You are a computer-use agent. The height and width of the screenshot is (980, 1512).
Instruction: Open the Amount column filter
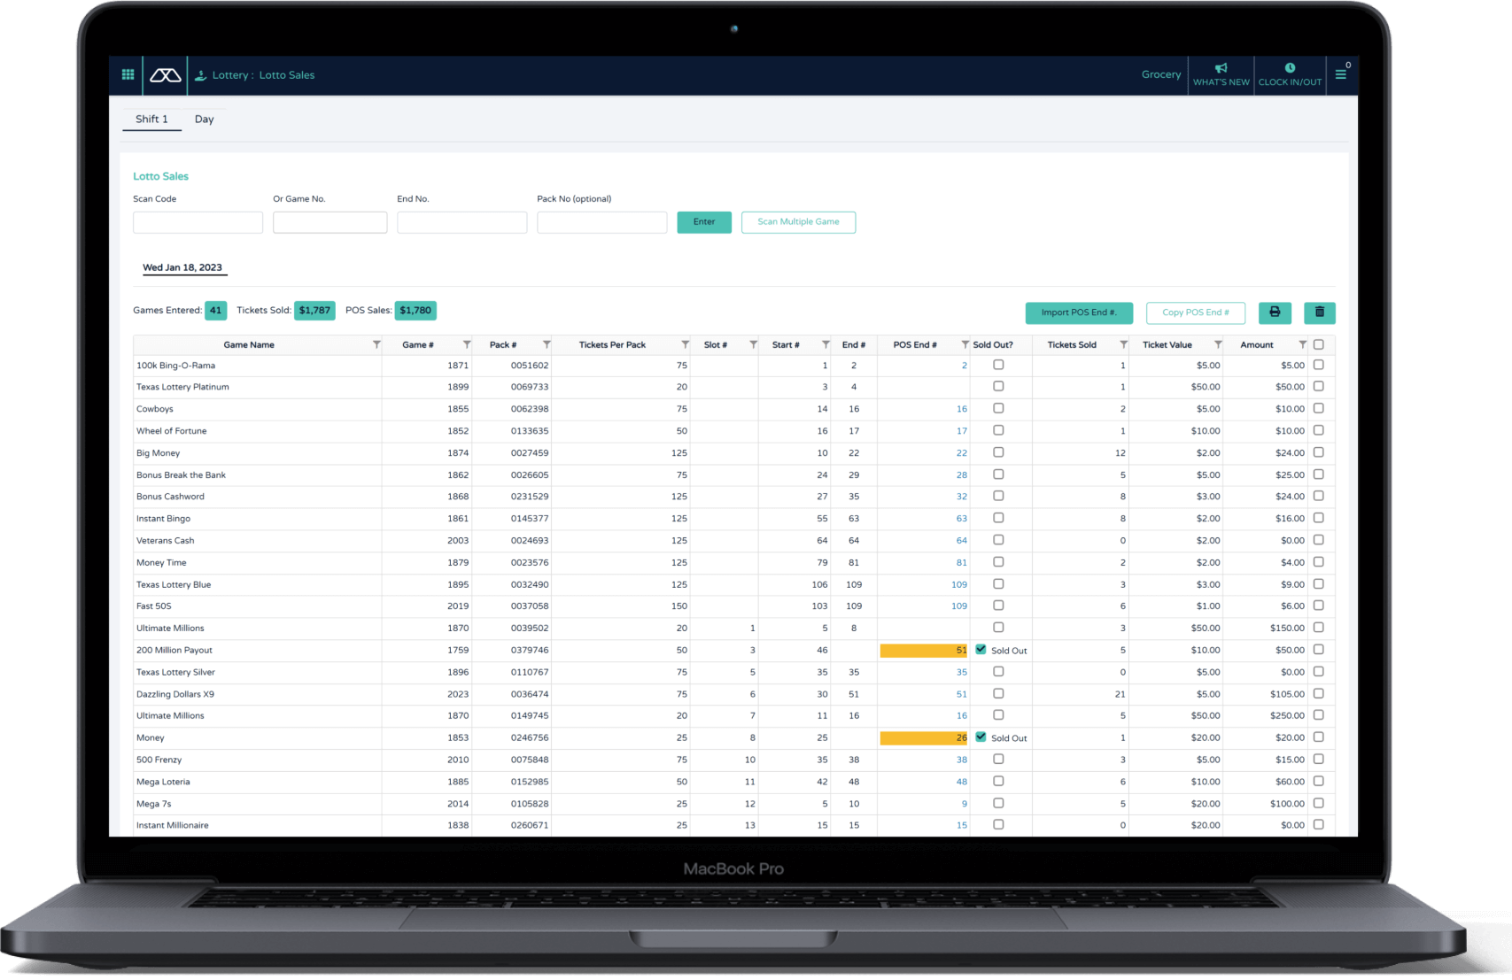pyautogui.click(x=1302, y=344)
